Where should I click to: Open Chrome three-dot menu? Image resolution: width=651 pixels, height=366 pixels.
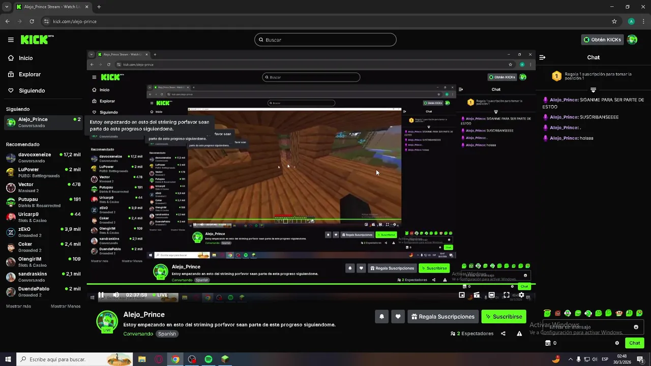point(643,21)
